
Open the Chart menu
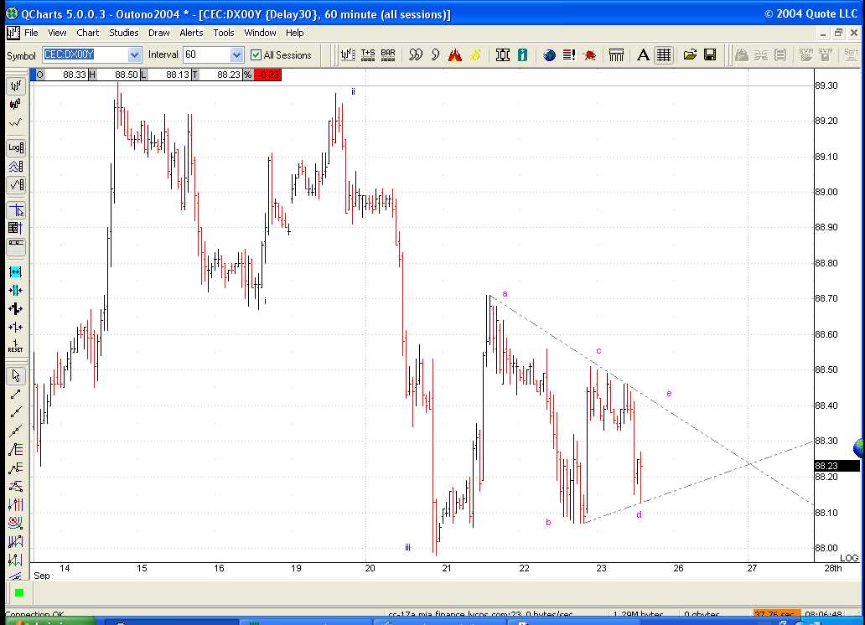pyautogui.click(x=88, y=33)
